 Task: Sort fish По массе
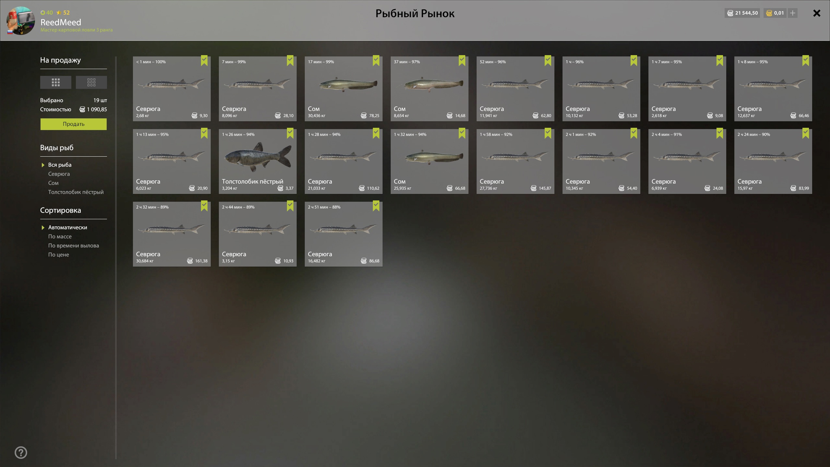click(x=60, y=236)
